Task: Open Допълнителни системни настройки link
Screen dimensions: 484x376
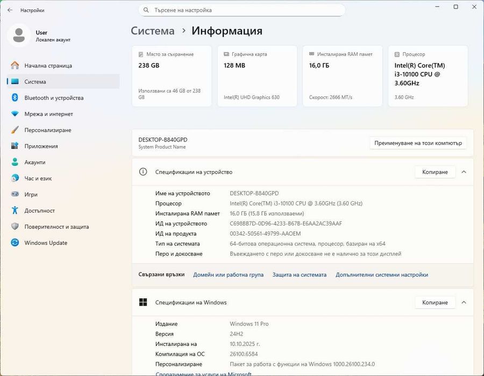Action: coord(382,275)
